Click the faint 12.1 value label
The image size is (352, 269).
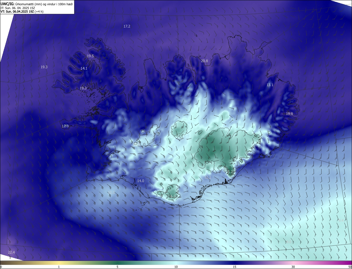(x=208, y=177)
